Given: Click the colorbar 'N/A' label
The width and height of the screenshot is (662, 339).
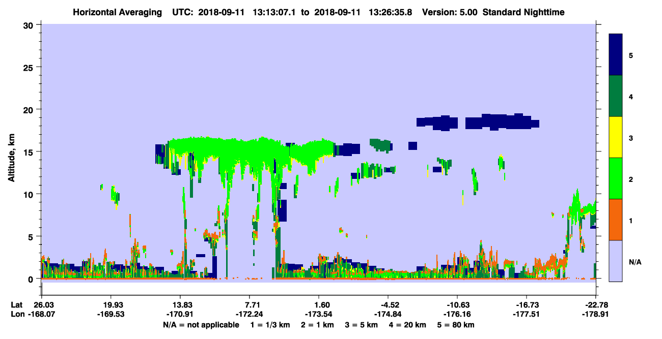Looking at the screenshot, I should point(635,262).
